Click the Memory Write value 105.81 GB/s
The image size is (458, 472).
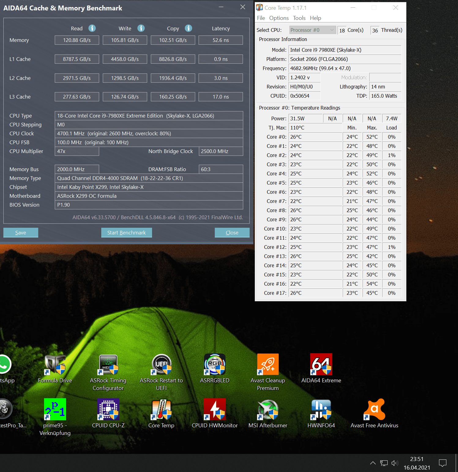tap(125, 40)
